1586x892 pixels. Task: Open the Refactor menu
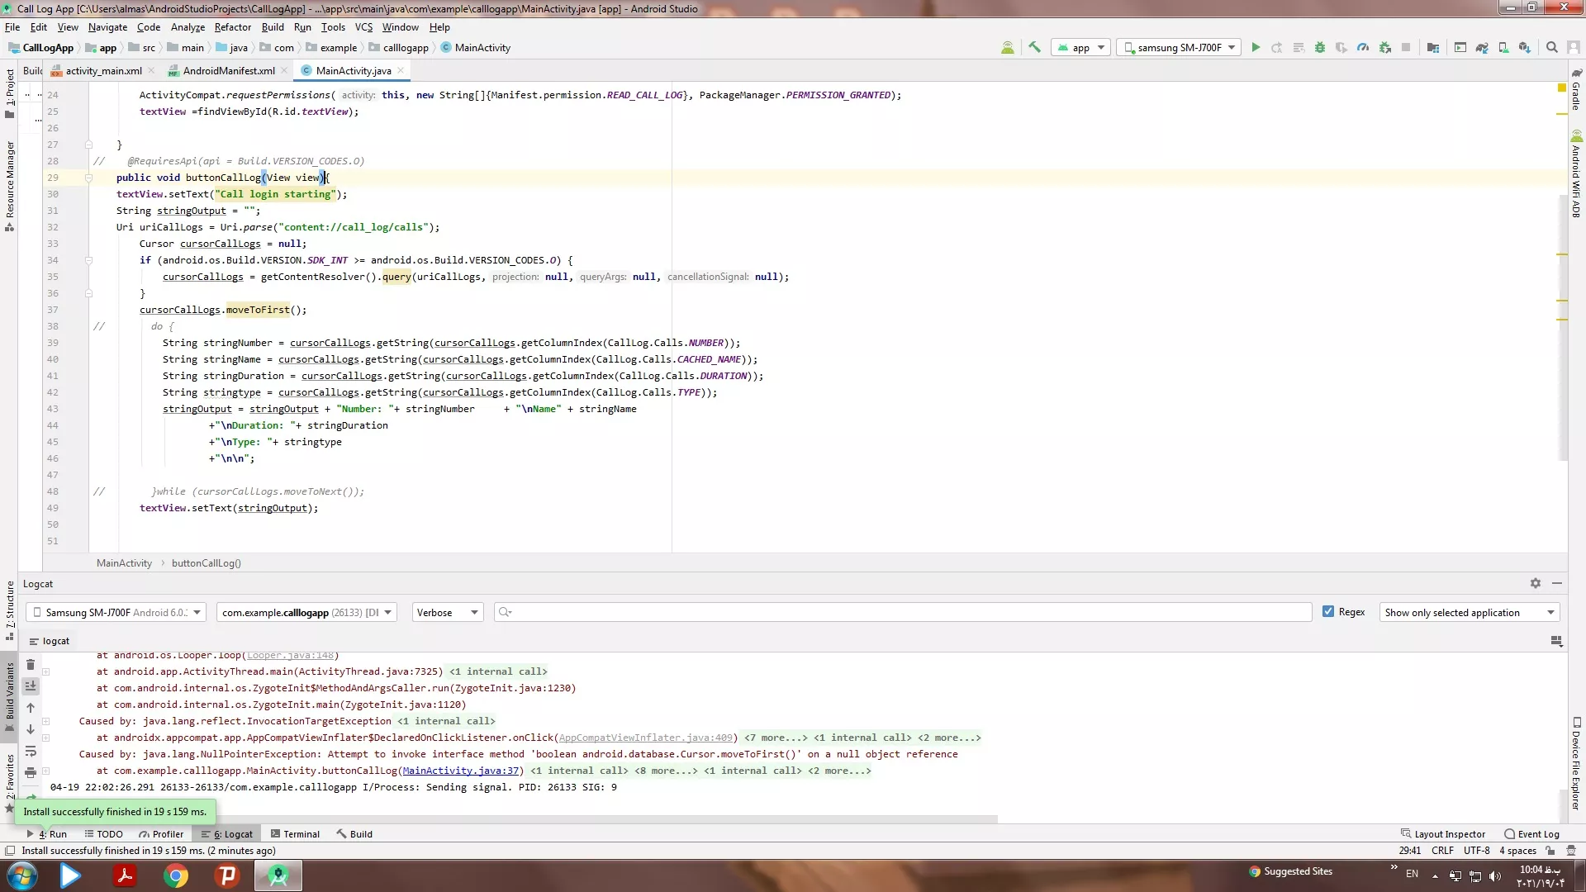point(232,27)
